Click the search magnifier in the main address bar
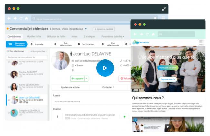 34,18
